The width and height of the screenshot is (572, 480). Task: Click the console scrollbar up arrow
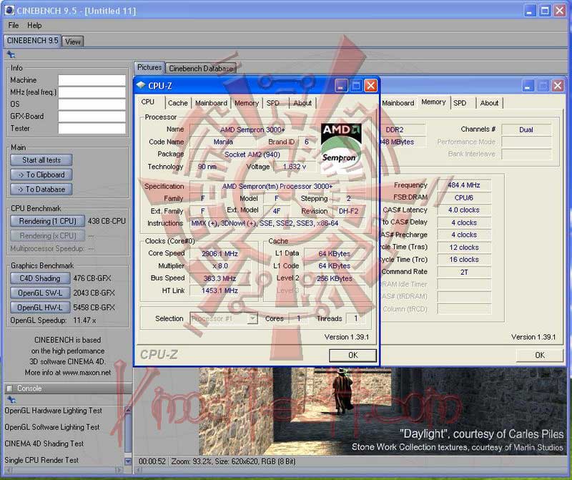[128, 410]
